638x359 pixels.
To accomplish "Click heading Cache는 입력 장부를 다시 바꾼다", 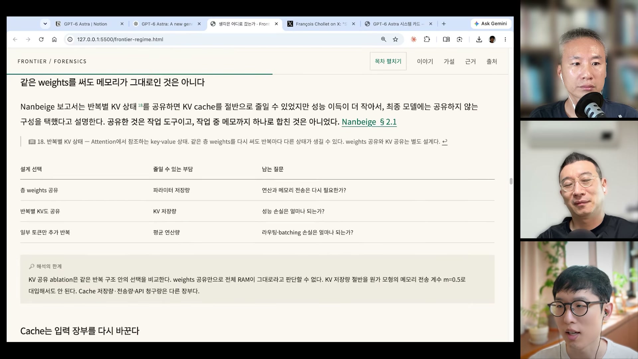I will point(80,331).
